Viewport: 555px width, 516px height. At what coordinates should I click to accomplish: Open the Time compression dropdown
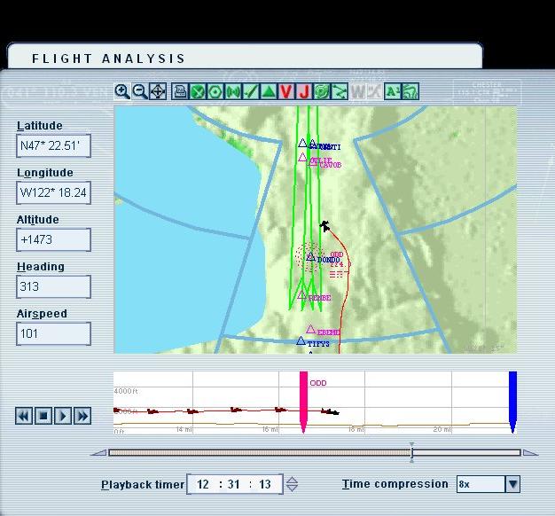(x=512, y=484)
